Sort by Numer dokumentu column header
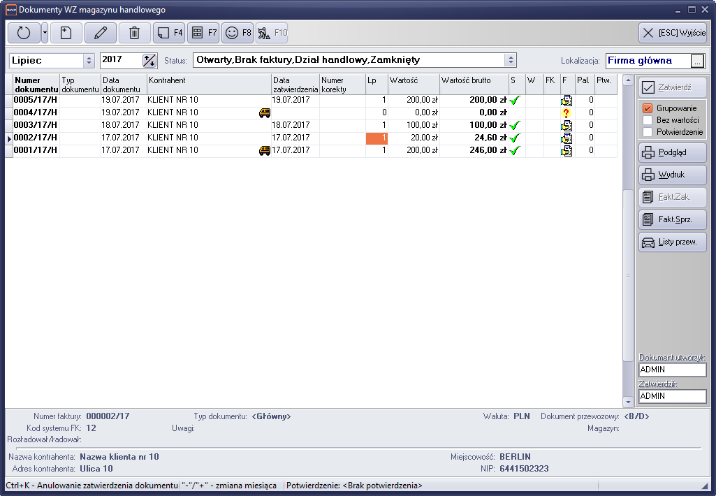Image resolution: width=716 pixels, height=496 pixels. point(36,85)
